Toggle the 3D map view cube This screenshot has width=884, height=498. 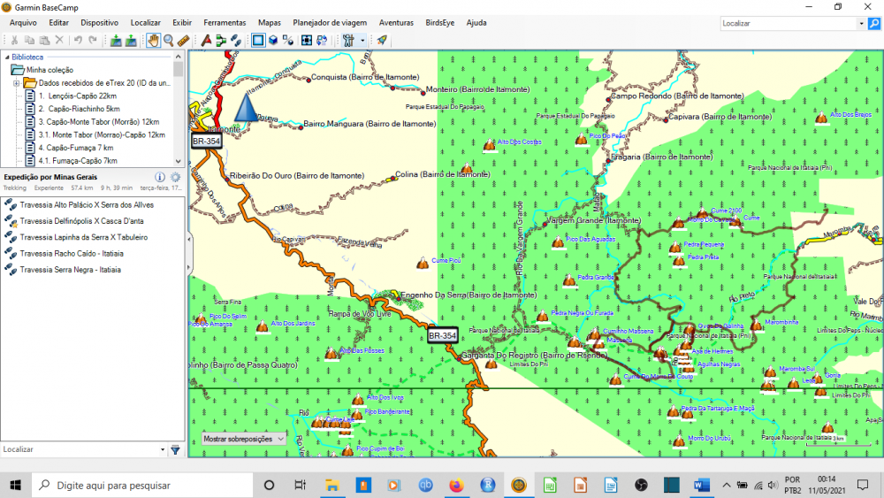pos(273,40)
